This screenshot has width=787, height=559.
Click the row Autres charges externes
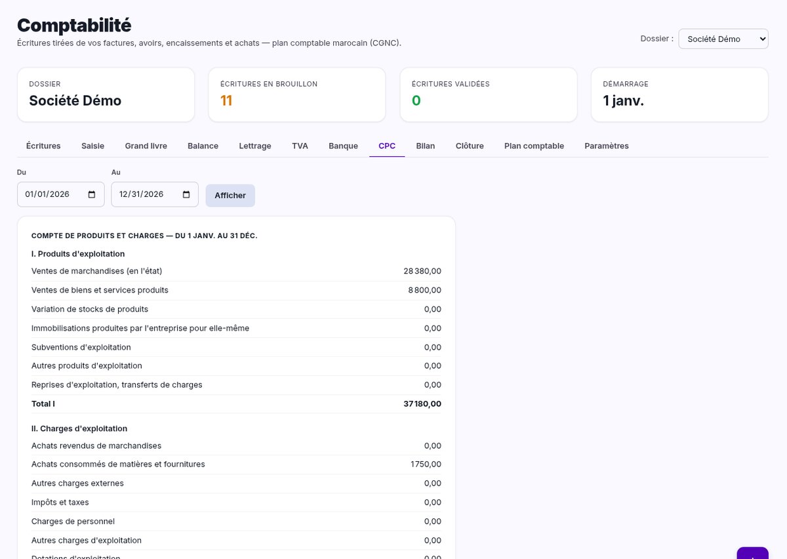pos(236,484)
